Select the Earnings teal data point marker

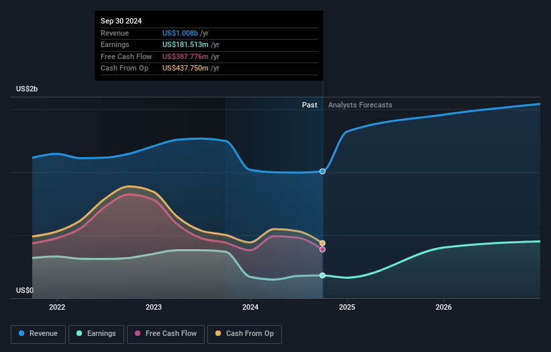click(x=323, y=275)
